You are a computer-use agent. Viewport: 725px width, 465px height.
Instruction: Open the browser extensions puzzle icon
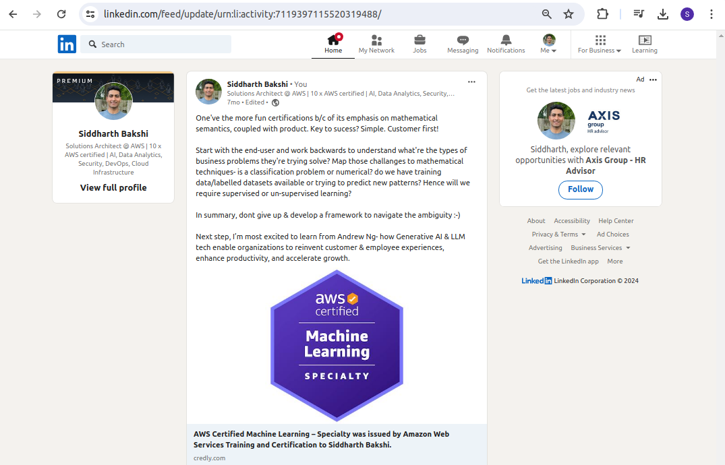tap(602, 14)
